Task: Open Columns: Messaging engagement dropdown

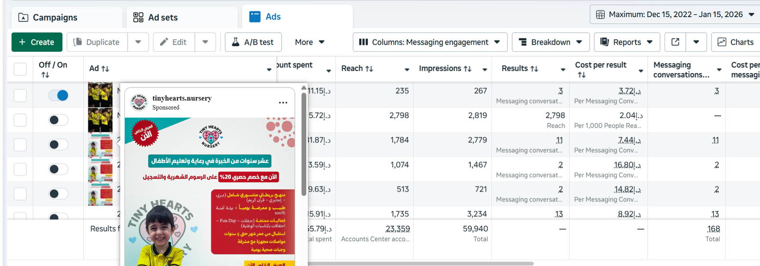Action: [x=430, y=42]
